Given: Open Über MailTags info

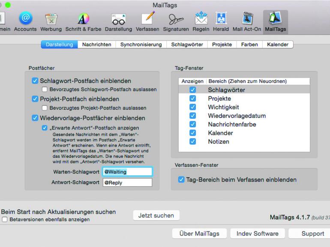Looking at the screenshot, I should coord(199,233).
